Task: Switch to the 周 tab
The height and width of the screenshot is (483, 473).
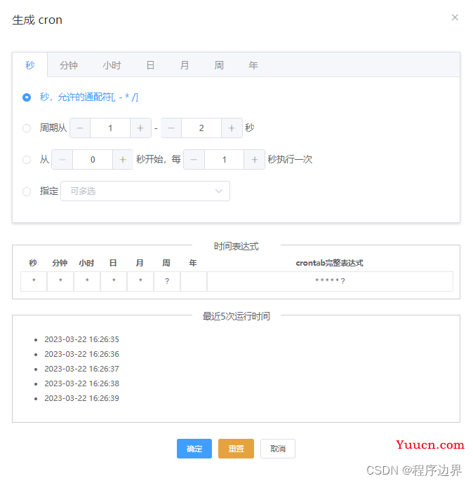Action: click(x=219, y=65)
